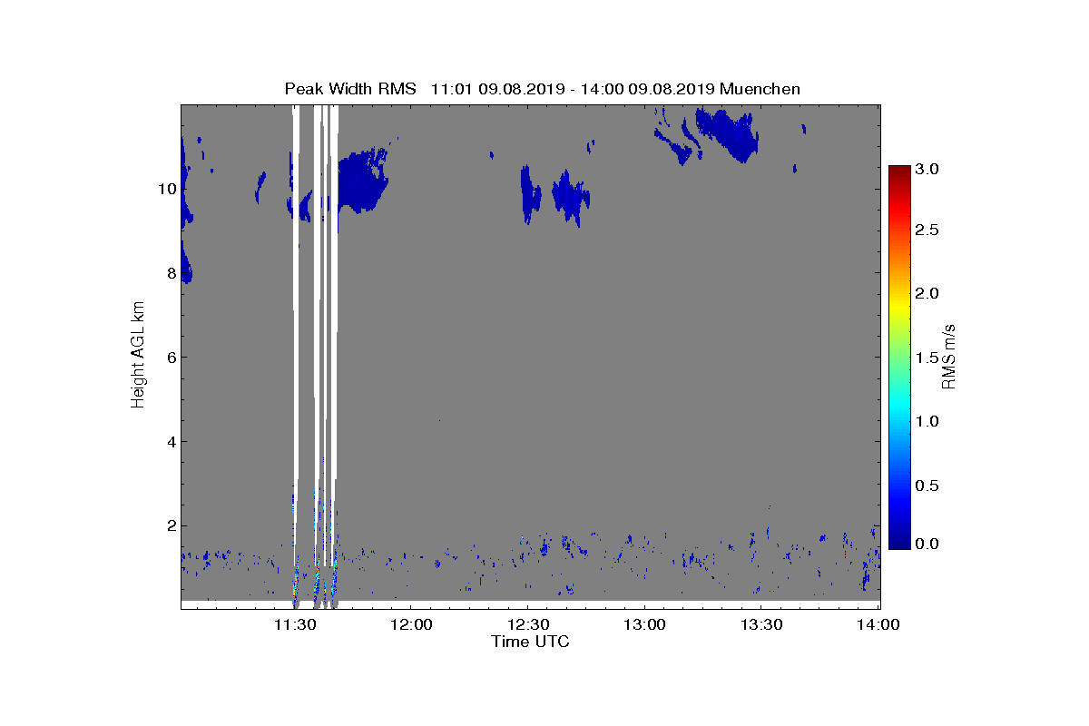The height and width of the screenshot is (726, 1089).
Task: Click the height tick label 4
Action: 171,442
